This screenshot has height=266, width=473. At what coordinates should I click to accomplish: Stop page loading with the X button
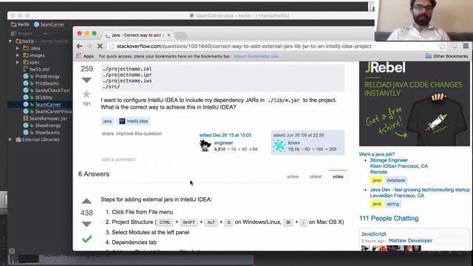click(100, 46)
